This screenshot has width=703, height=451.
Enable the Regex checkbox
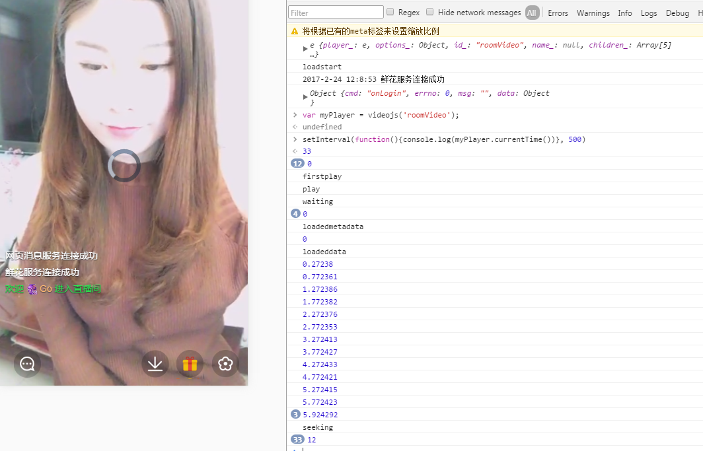390,13
